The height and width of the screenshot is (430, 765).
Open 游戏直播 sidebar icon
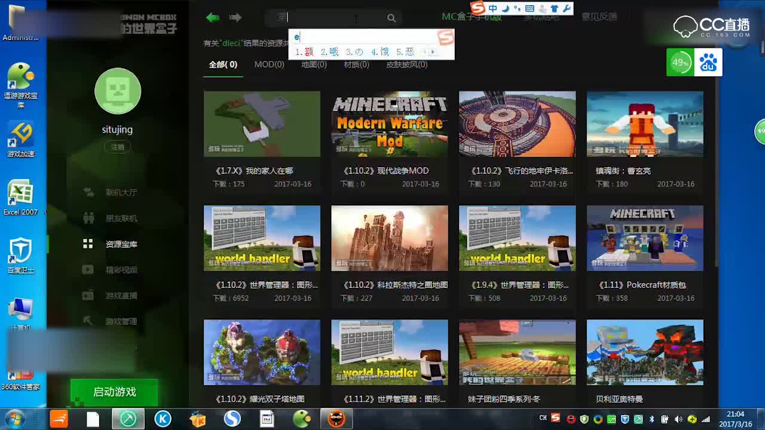pyautogui.click(x=88, y=295)
